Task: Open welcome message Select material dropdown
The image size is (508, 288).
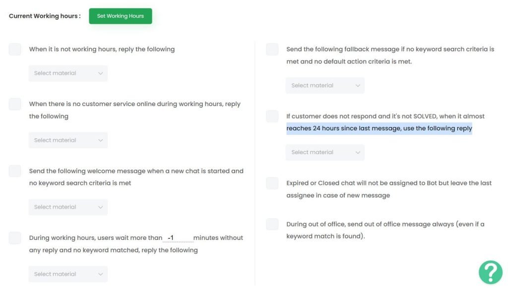Action: coord(68,207)
